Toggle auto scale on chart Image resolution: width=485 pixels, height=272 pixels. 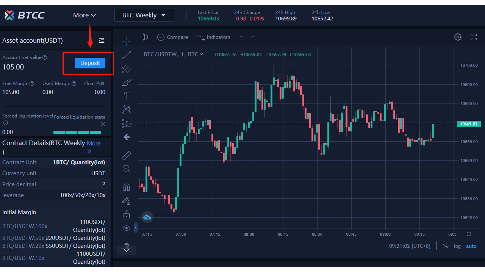click(x=471, y=246)
